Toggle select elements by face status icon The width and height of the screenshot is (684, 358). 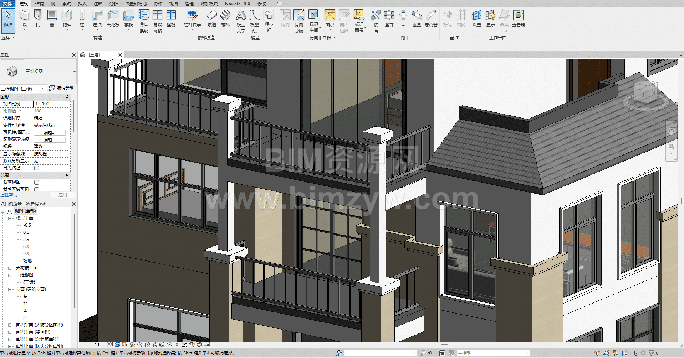625,353
